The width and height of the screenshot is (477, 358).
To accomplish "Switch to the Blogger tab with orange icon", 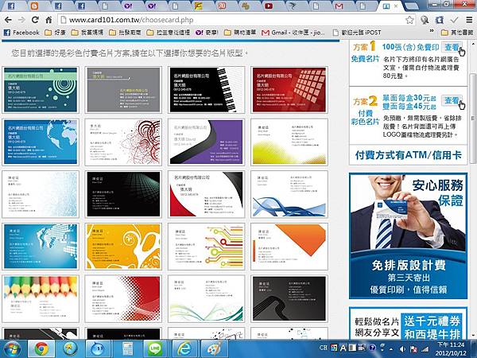I will (x=34, y=6).
